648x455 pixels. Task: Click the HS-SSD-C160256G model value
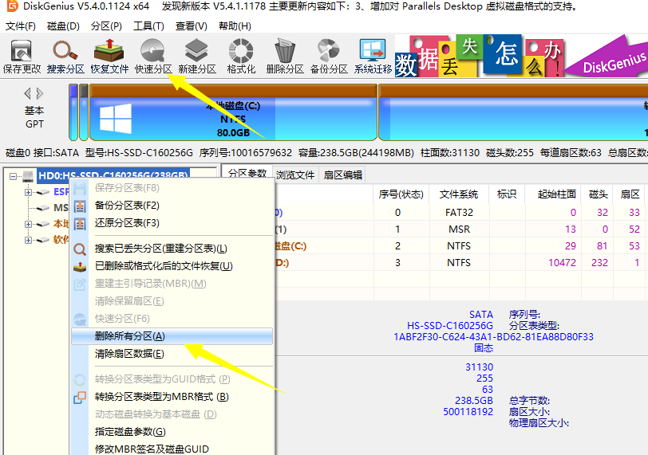tap(450, 326)
